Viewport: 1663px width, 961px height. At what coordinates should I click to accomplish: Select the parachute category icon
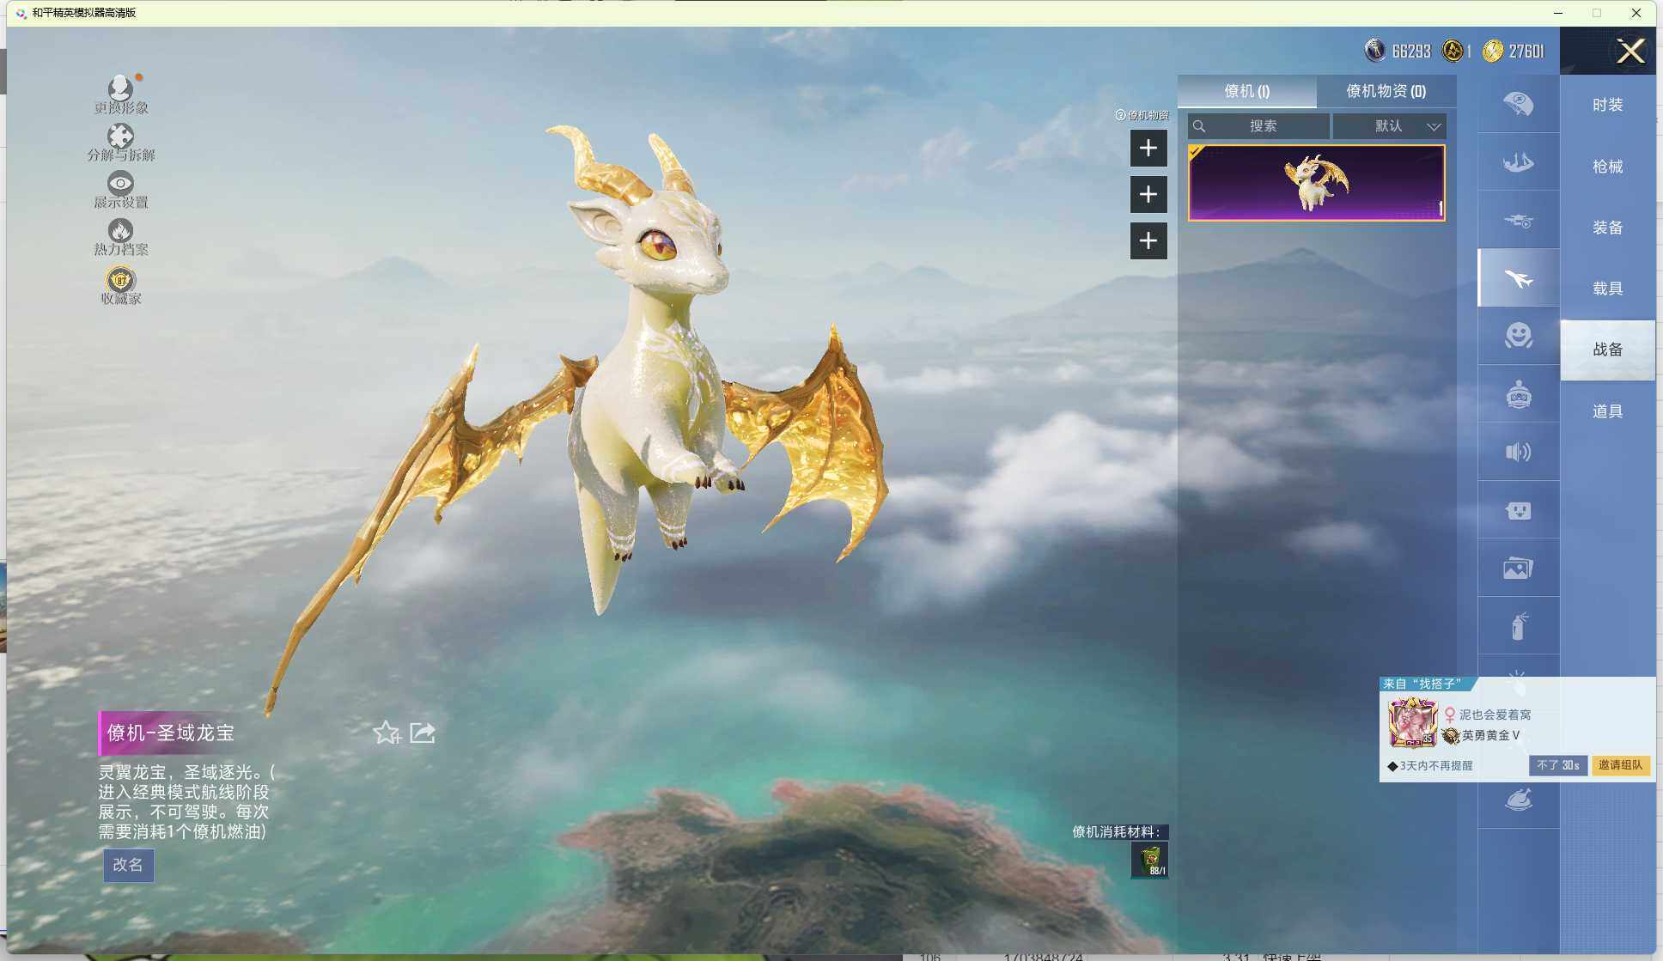coord(1518,104)
